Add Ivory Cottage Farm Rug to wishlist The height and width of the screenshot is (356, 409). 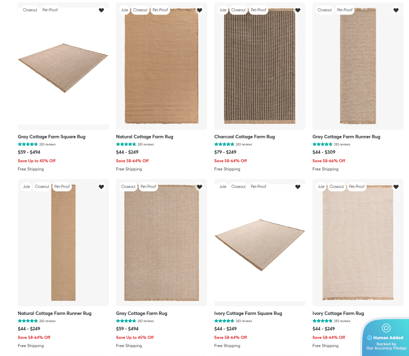(396, 187)
